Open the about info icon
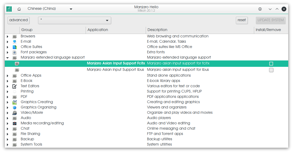293x153 pixels. (260, 9)
